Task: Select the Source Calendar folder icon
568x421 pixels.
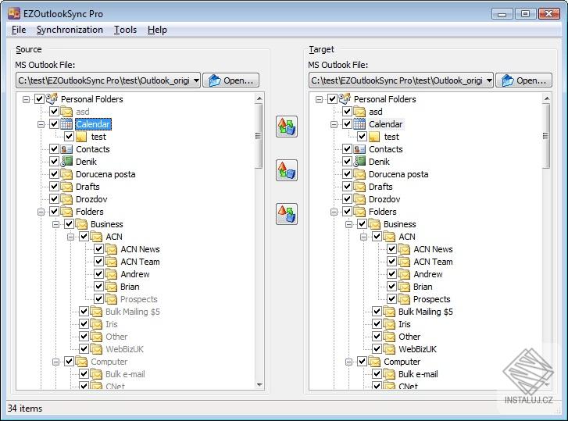Action: click(x=66, y=124)
